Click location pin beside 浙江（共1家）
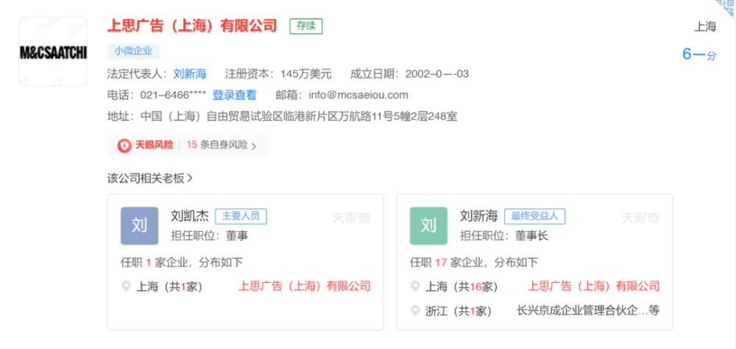Image resolution: width=736 pixels, height=349 pixels. [415, 311]
